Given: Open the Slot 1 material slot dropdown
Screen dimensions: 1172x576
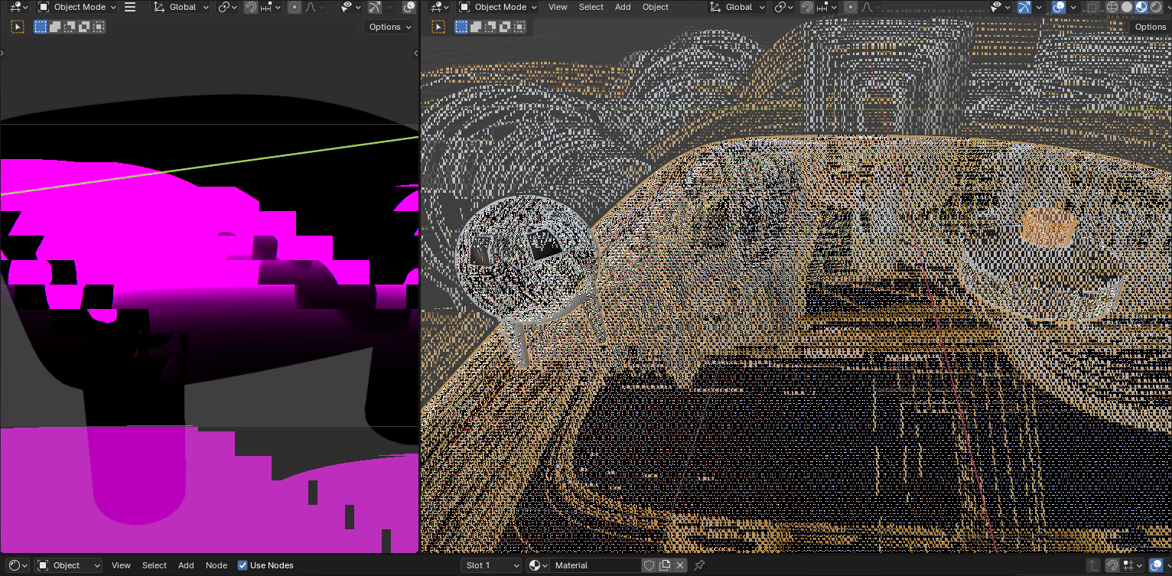Looking at the screenshot, I should coord(491,565).
